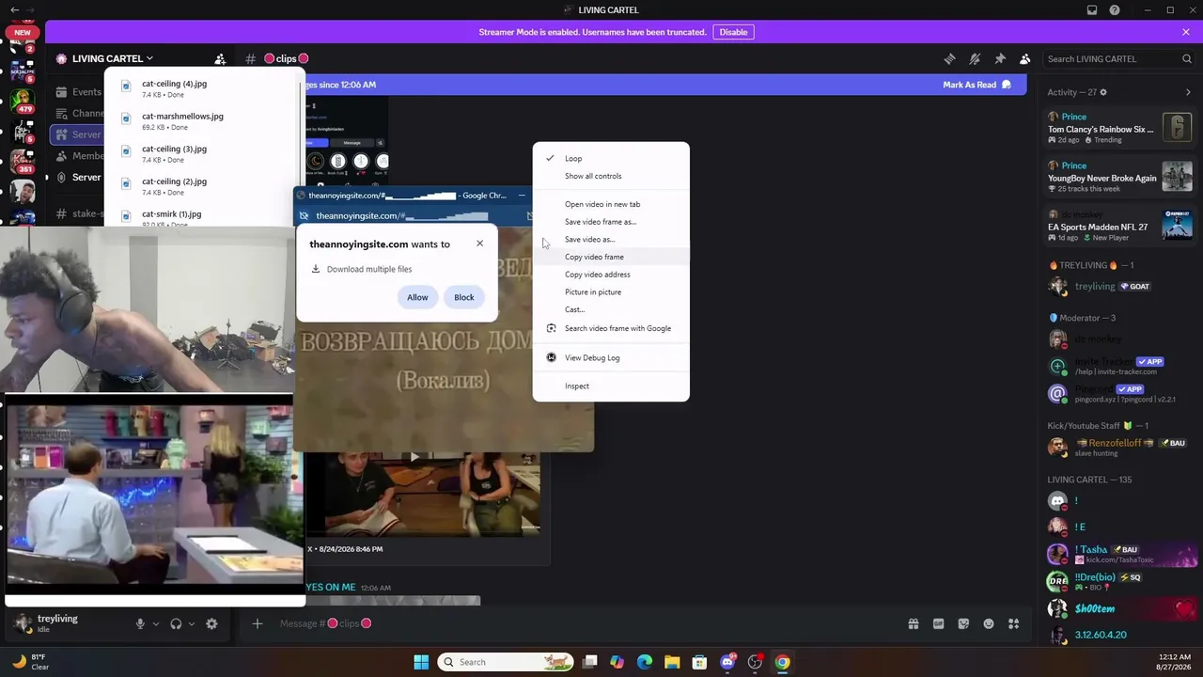Expand the Activity panel chevron
1203x677 pixels.
click(1188, 92)
